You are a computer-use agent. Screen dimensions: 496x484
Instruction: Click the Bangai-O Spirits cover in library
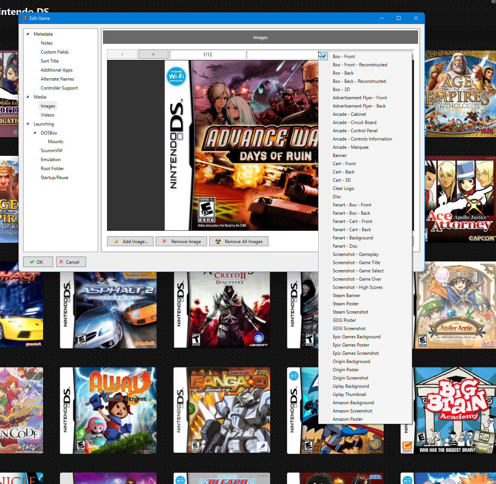tap(222, 410)
